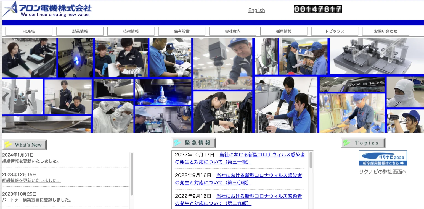This screenshot has width=424, height=209.
Task: Select 採用情報 in the navigation bar
Action: [x=283, y=31]
